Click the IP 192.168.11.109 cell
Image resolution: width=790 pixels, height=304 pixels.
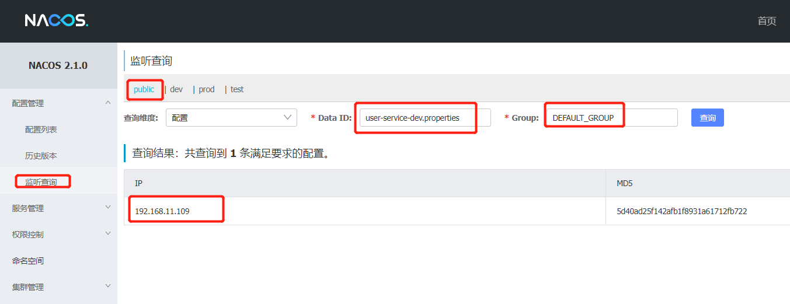[162, 211]
